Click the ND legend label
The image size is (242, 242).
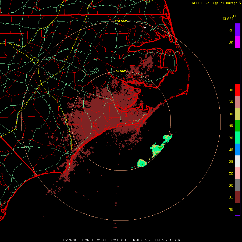click(x=231, y=209)
